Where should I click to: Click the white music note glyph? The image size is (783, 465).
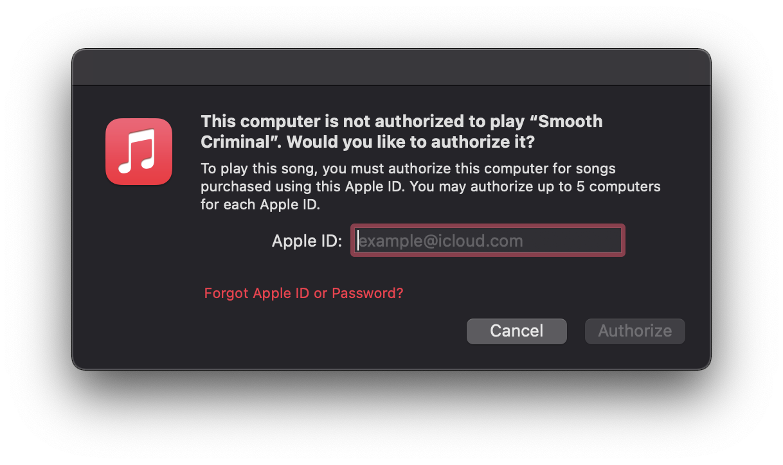[139, 152]
